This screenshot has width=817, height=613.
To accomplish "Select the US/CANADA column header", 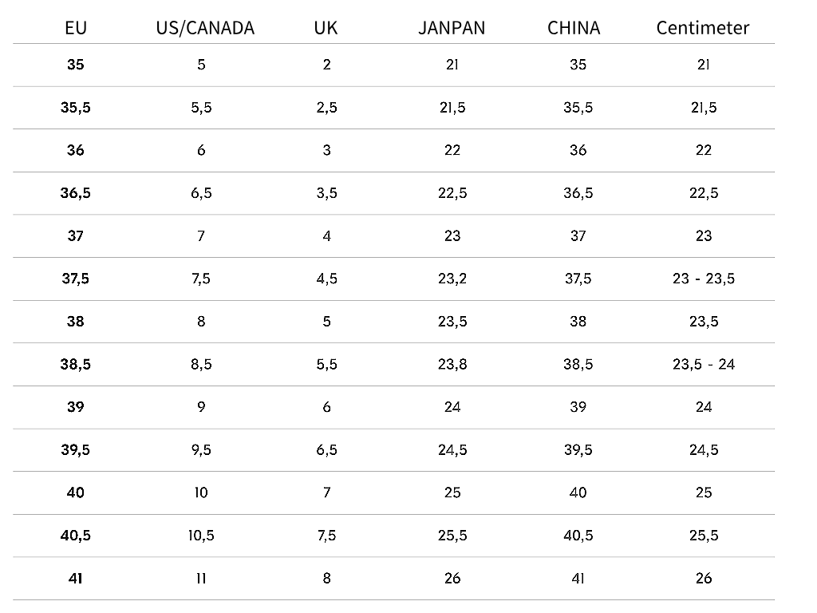I will (205, 28).
